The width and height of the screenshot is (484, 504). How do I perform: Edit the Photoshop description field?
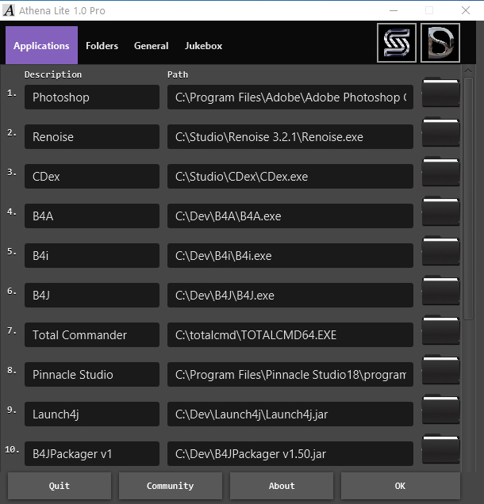pos(91,97)
